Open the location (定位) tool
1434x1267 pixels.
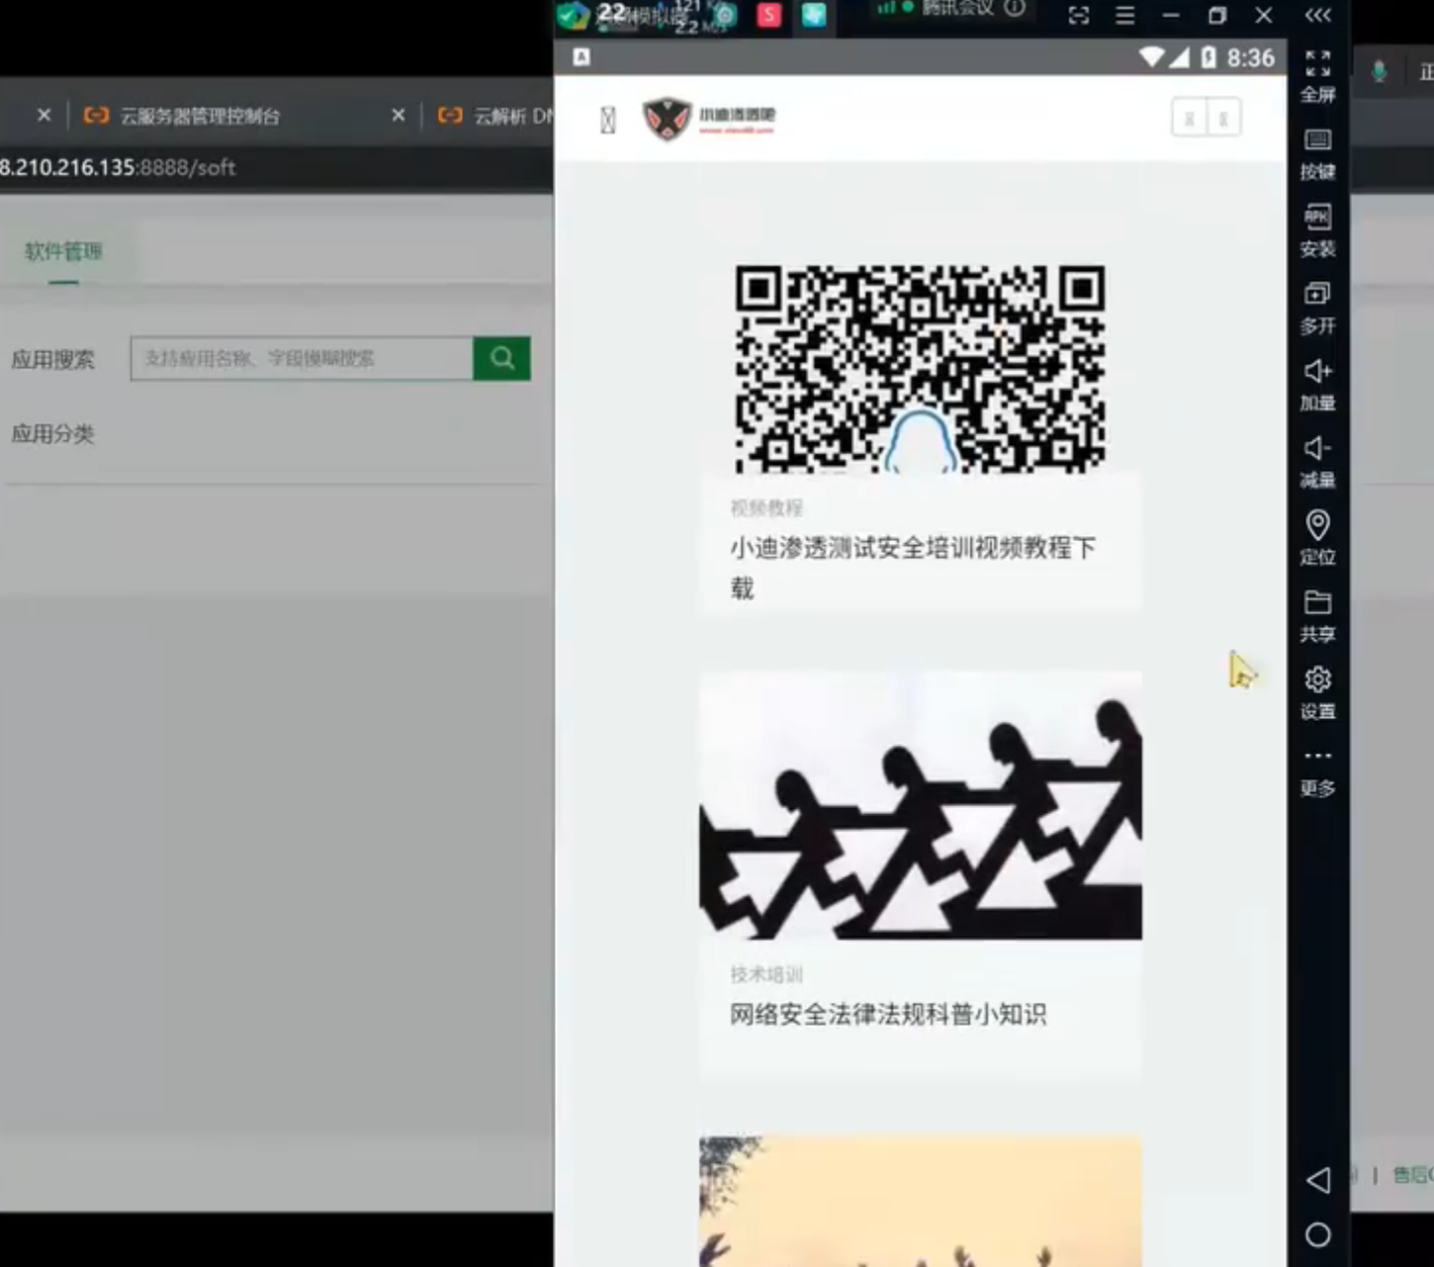coord(1317,539)
